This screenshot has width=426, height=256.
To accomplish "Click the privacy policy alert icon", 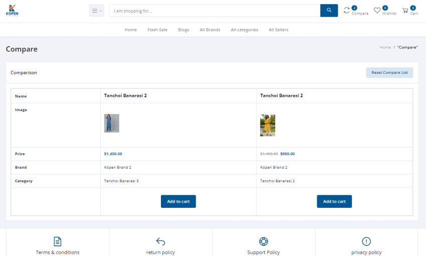I will pyautogui.click(x=366, y=241).
